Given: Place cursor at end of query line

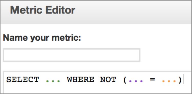Looking at the screenshot, I should click(183, 80).
